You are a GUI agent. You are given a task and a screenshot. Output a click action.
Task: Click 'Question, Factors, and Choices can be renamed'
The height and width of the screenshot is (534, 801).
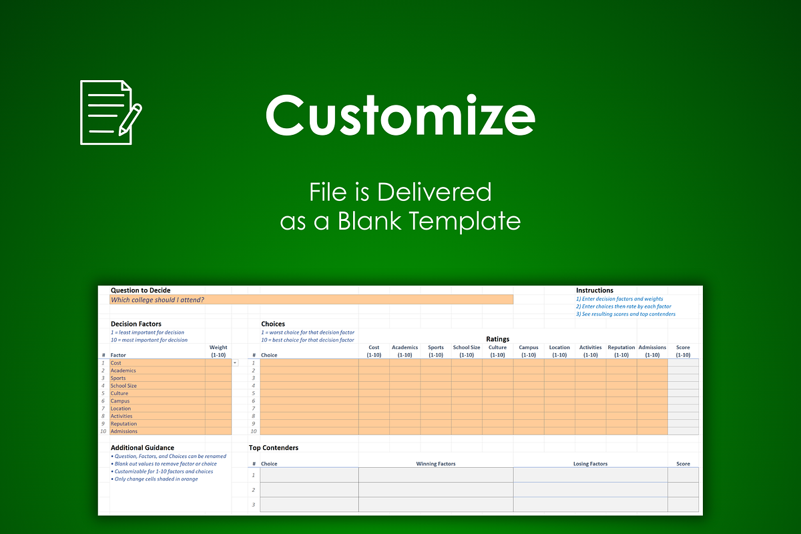tap(168, 456)
